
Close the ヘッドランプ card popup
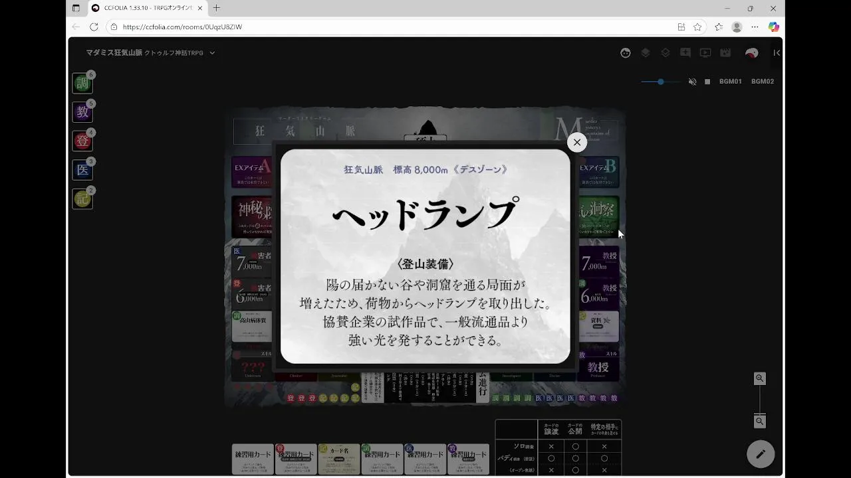pyautogui.click(x=577, y=142)
